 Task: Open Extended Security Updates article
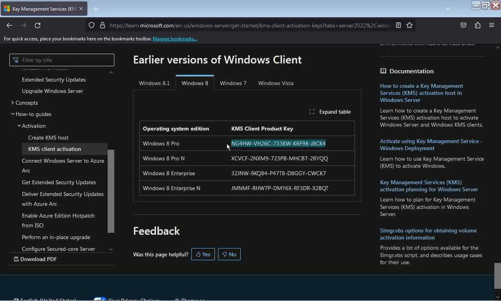point(54,80)
